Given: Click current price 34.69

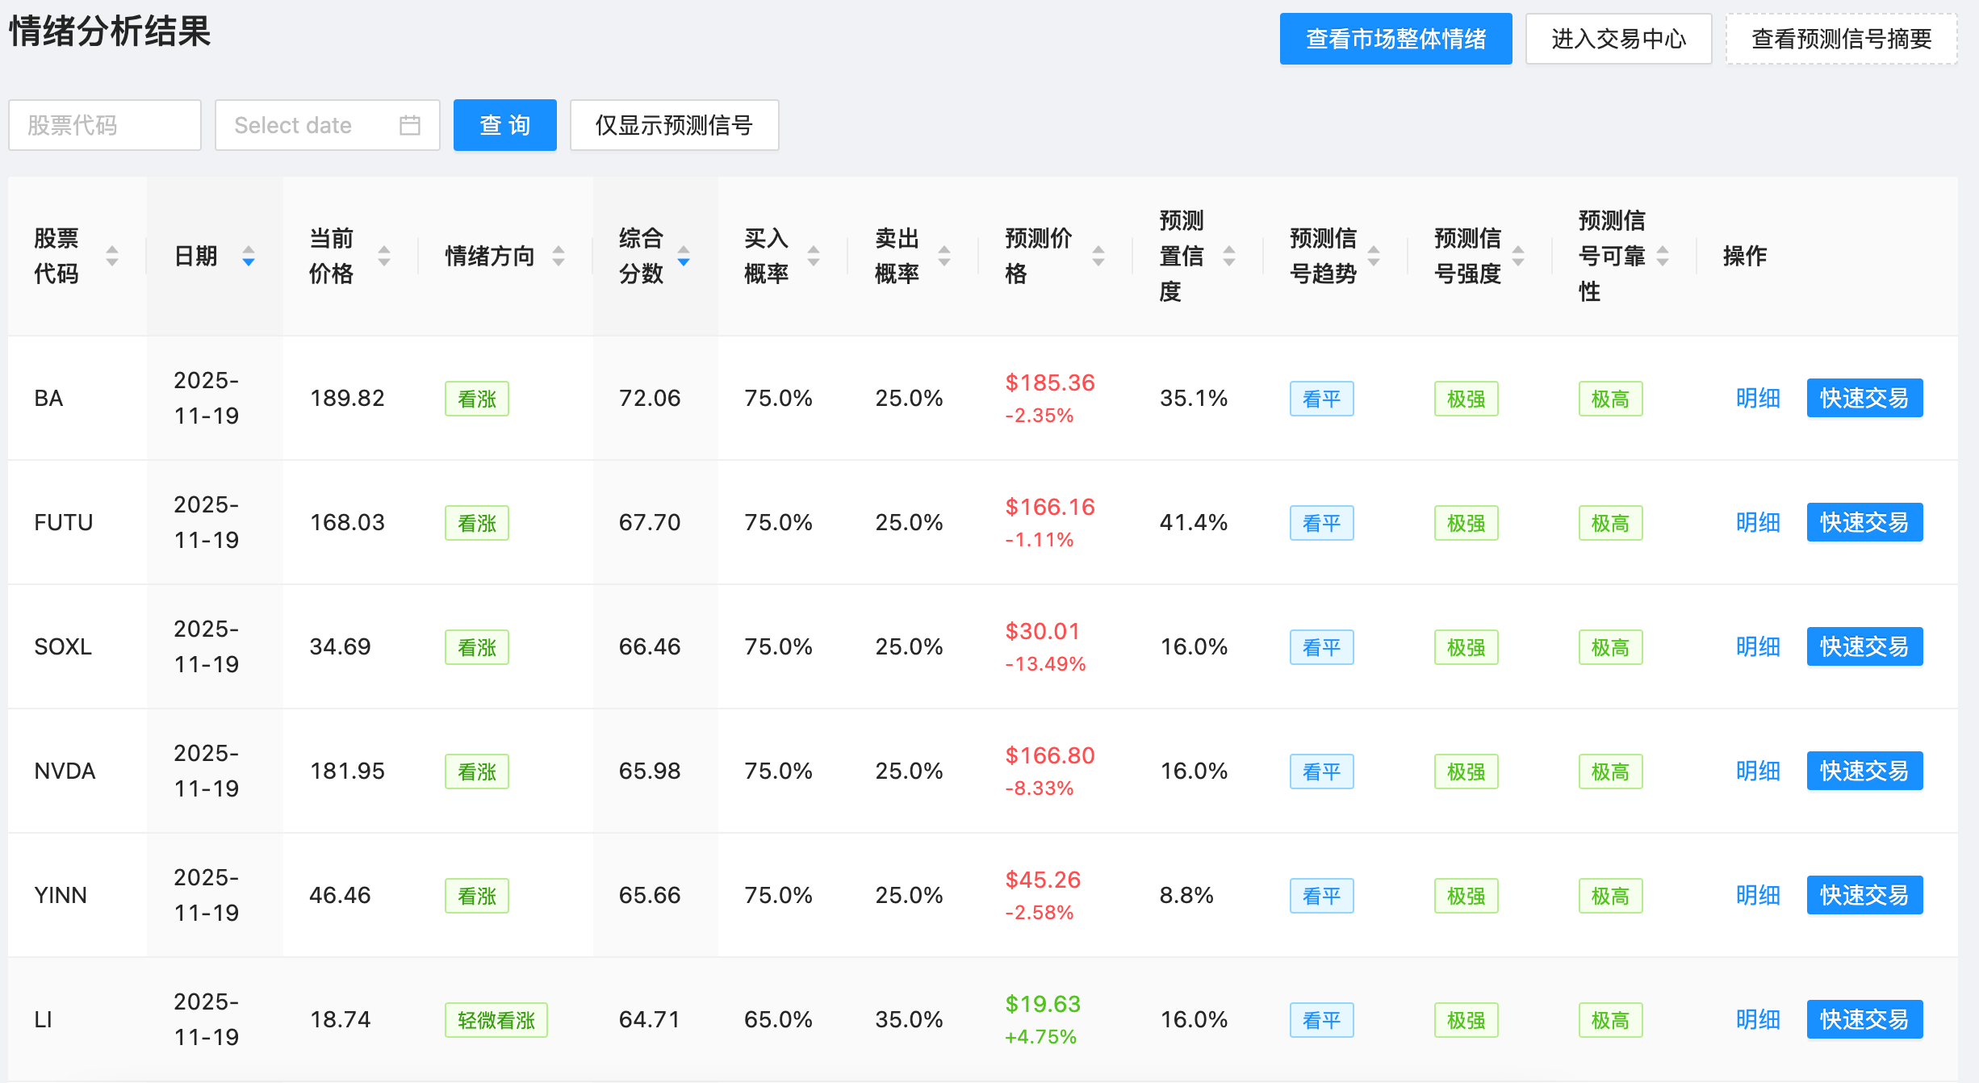Looking at the screenshot, I should [x=341, y=646].
